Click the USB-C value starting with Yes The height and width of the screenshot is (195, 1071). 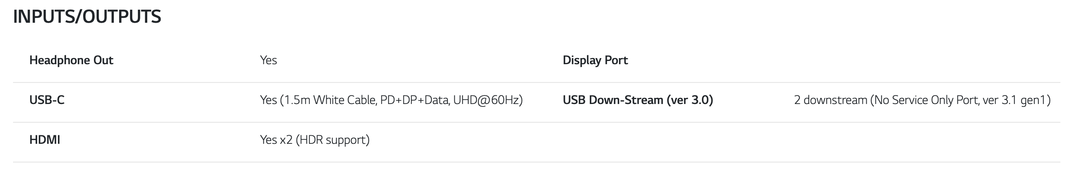[268, 100]
